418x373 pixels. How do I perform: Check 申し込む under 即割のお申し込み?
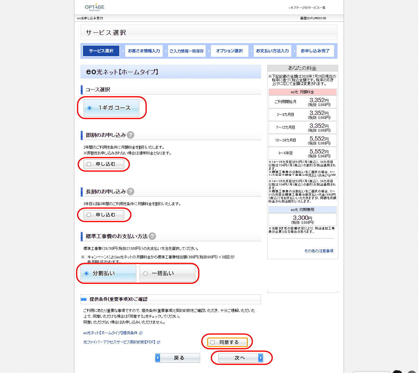pyautogui.click(x=89, y=164)
